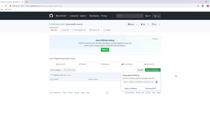This screenshot has width=210, height=118.
Task: Close the GitHub browser tab
Action: pos(22,2)
